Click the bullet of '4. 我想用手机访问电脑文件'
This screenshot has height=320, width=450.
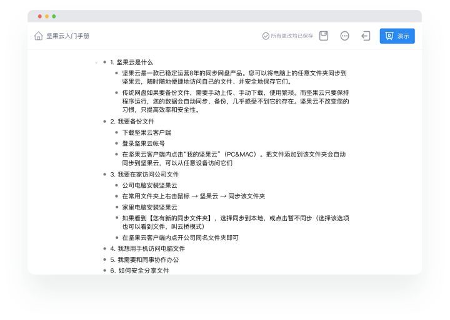pos(104,249)
